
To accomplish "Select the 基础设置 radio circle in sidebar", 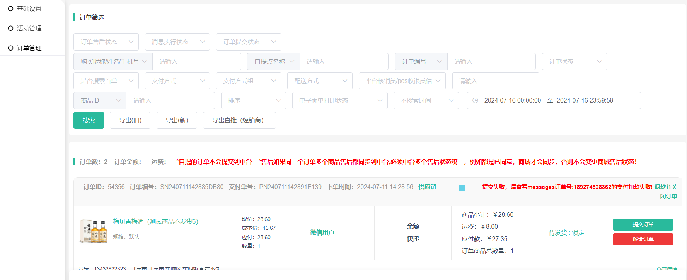I will tap(10, 8).
